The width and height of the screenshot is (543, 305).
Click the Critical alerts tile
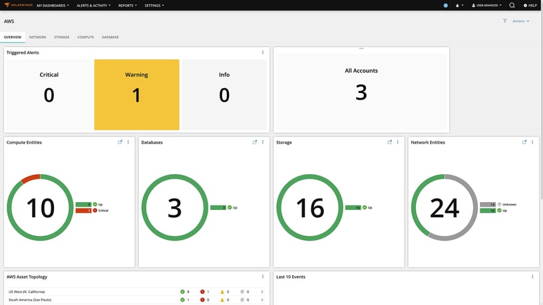(49, 95)
